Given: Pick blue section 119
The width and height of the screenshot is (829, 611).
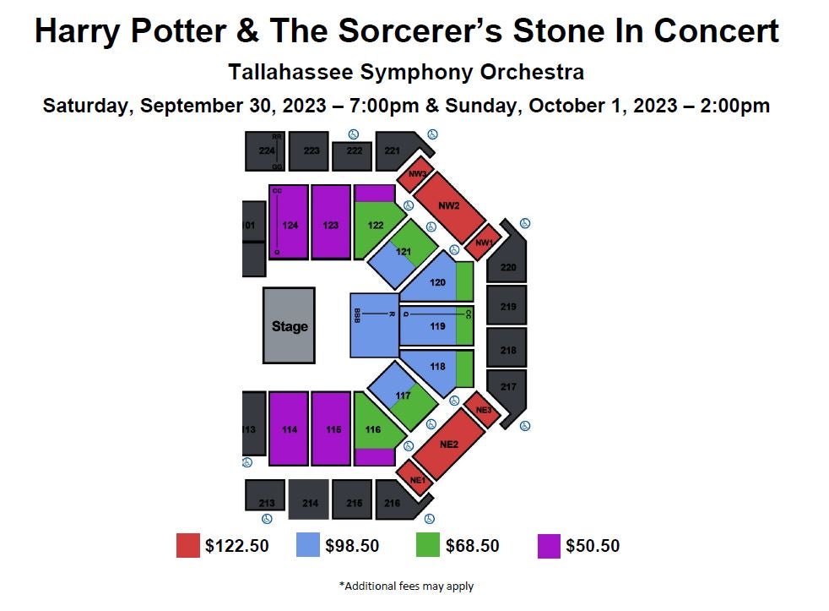Looking at the screenshot, I should (x=428, y=325).
